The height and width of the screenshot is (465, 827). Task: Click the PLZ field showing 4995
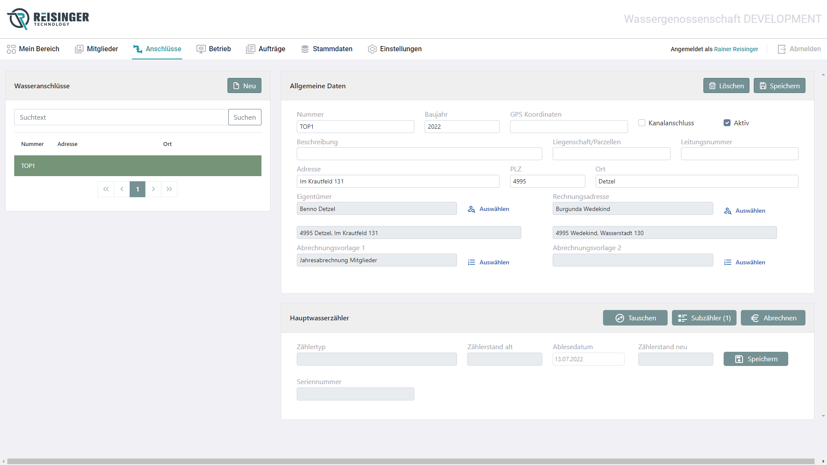[547, 181]
